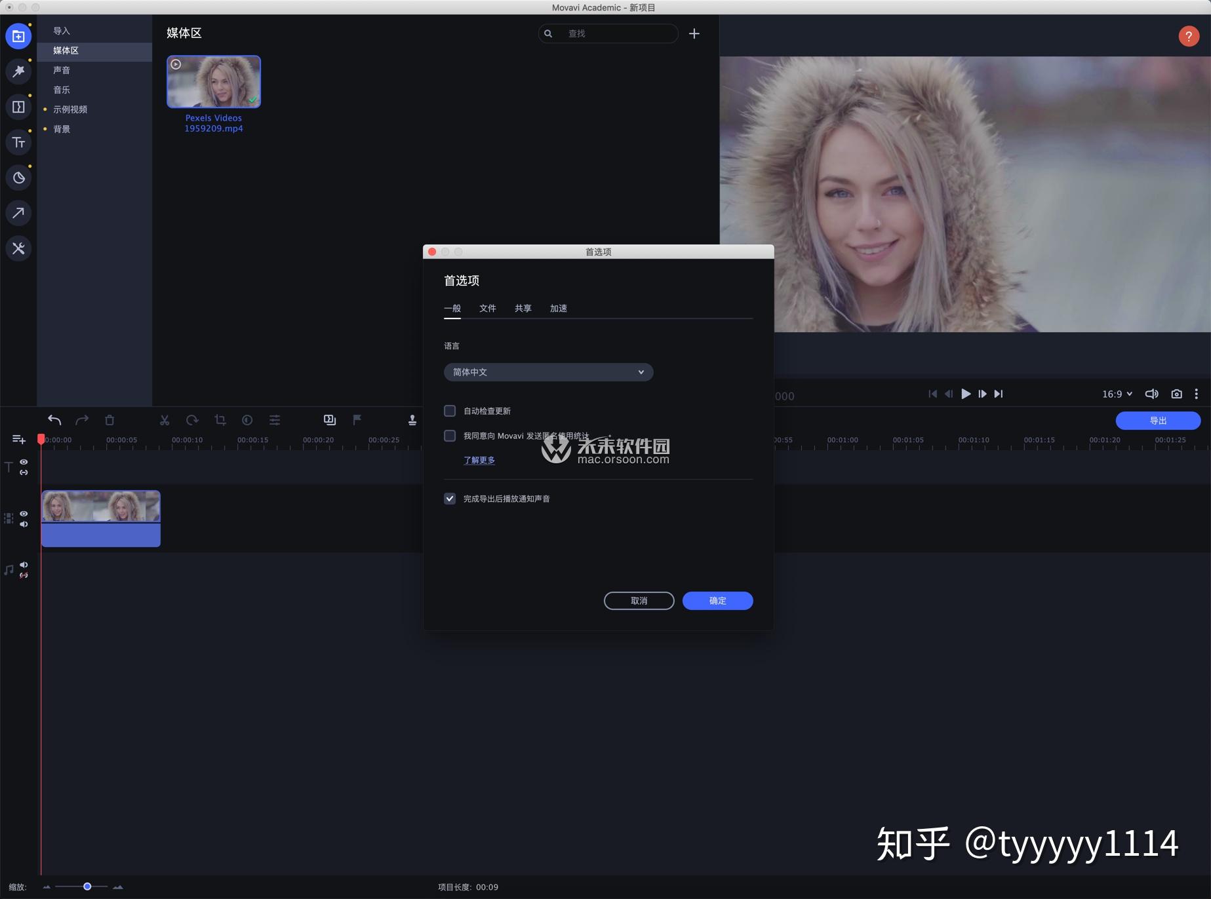
Task: Switch to the 加速 preferences tab
Action: [559, 309]
